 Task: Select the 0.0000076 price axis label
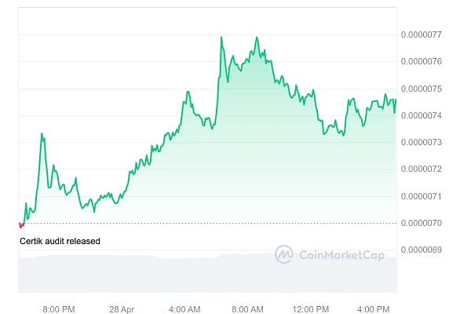[424, 61]
